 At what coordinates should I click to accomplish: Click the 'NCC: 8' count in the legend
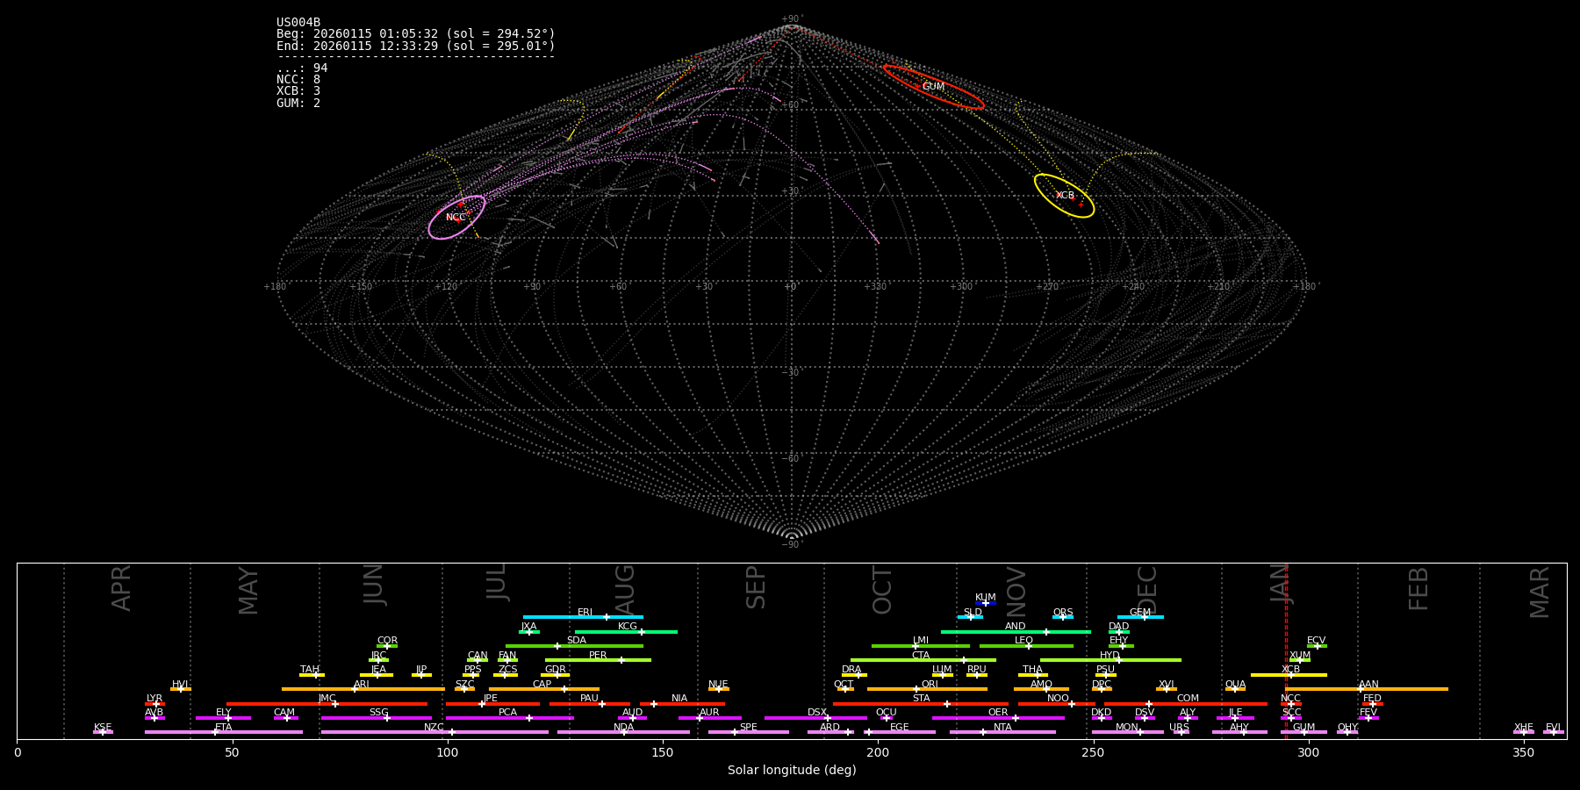tap(298, 80)
